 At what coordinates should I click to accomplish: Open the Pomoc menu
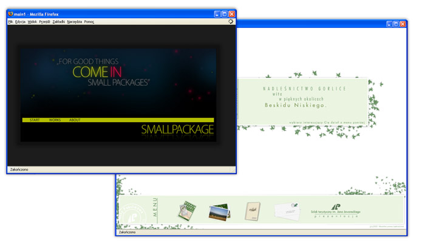point(89,22)
